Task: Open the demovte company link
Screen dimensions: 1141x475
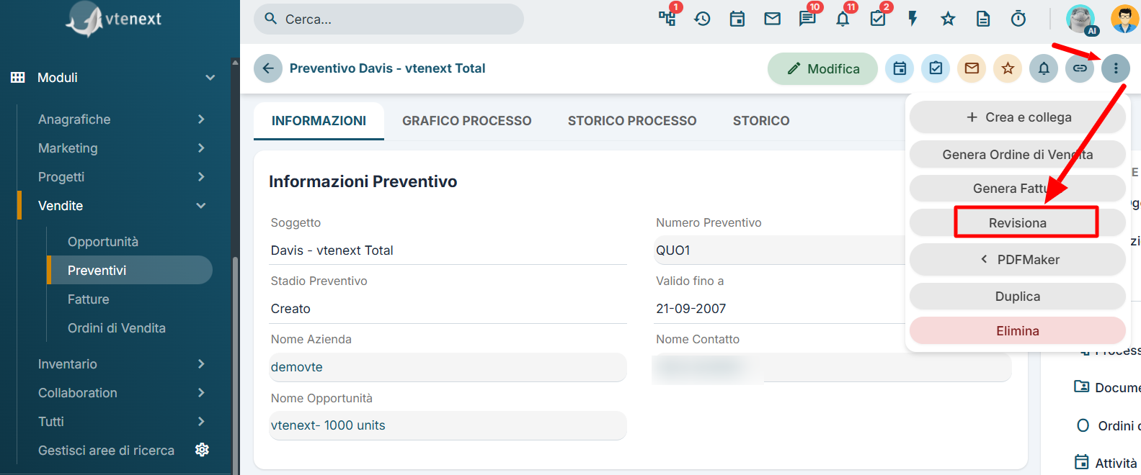Action: point(297,367)
